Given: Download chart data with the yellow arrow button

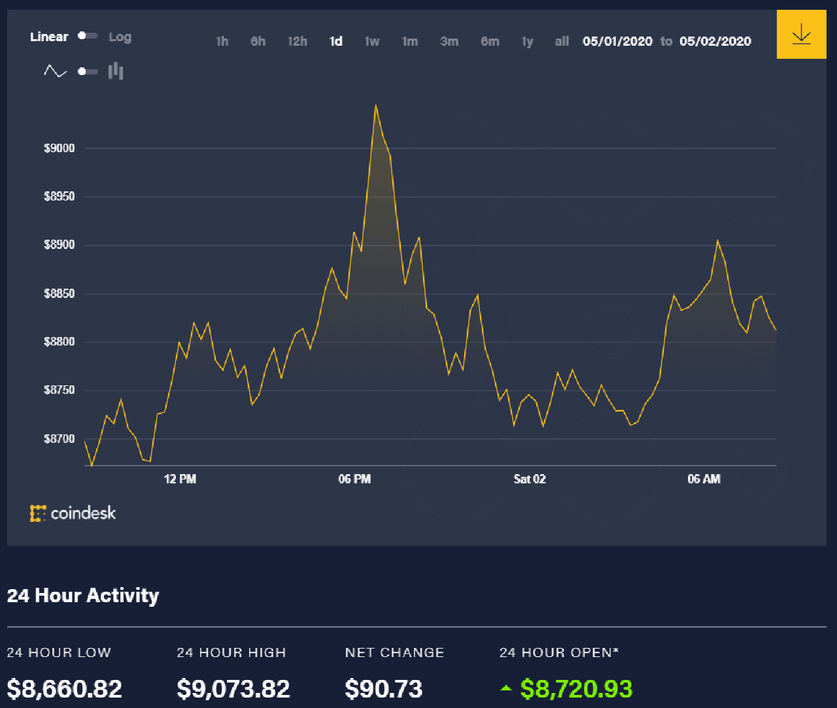Looking at the screenshot, I should 801,35.
